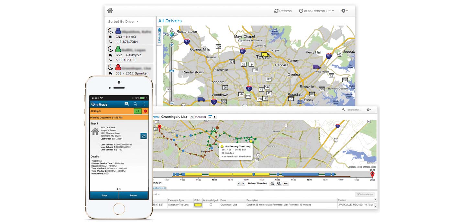
Task: Tap the red status dot on At Stop 3
Action: pyautogui.click(x=145, y=111)
